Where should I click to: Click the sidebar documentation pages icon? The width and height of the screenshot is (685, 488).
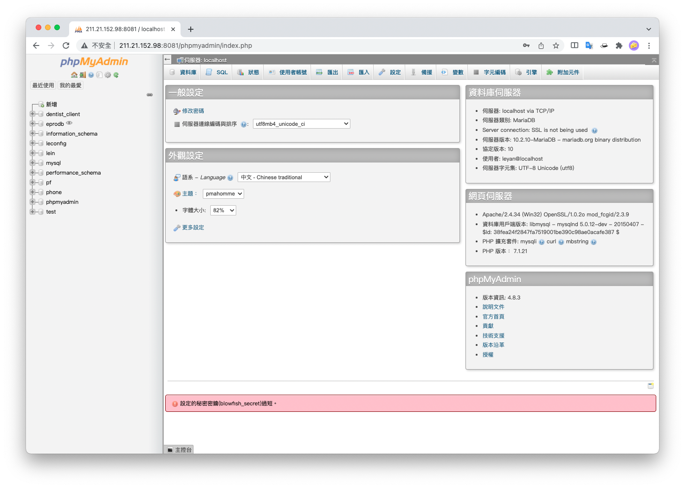[99, 75]
